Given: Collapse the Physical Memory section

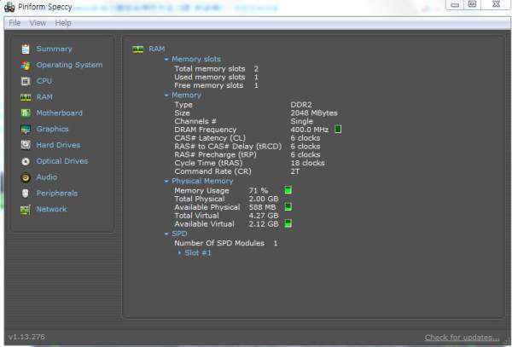Looking at the screenshot, I should [166, 181].
